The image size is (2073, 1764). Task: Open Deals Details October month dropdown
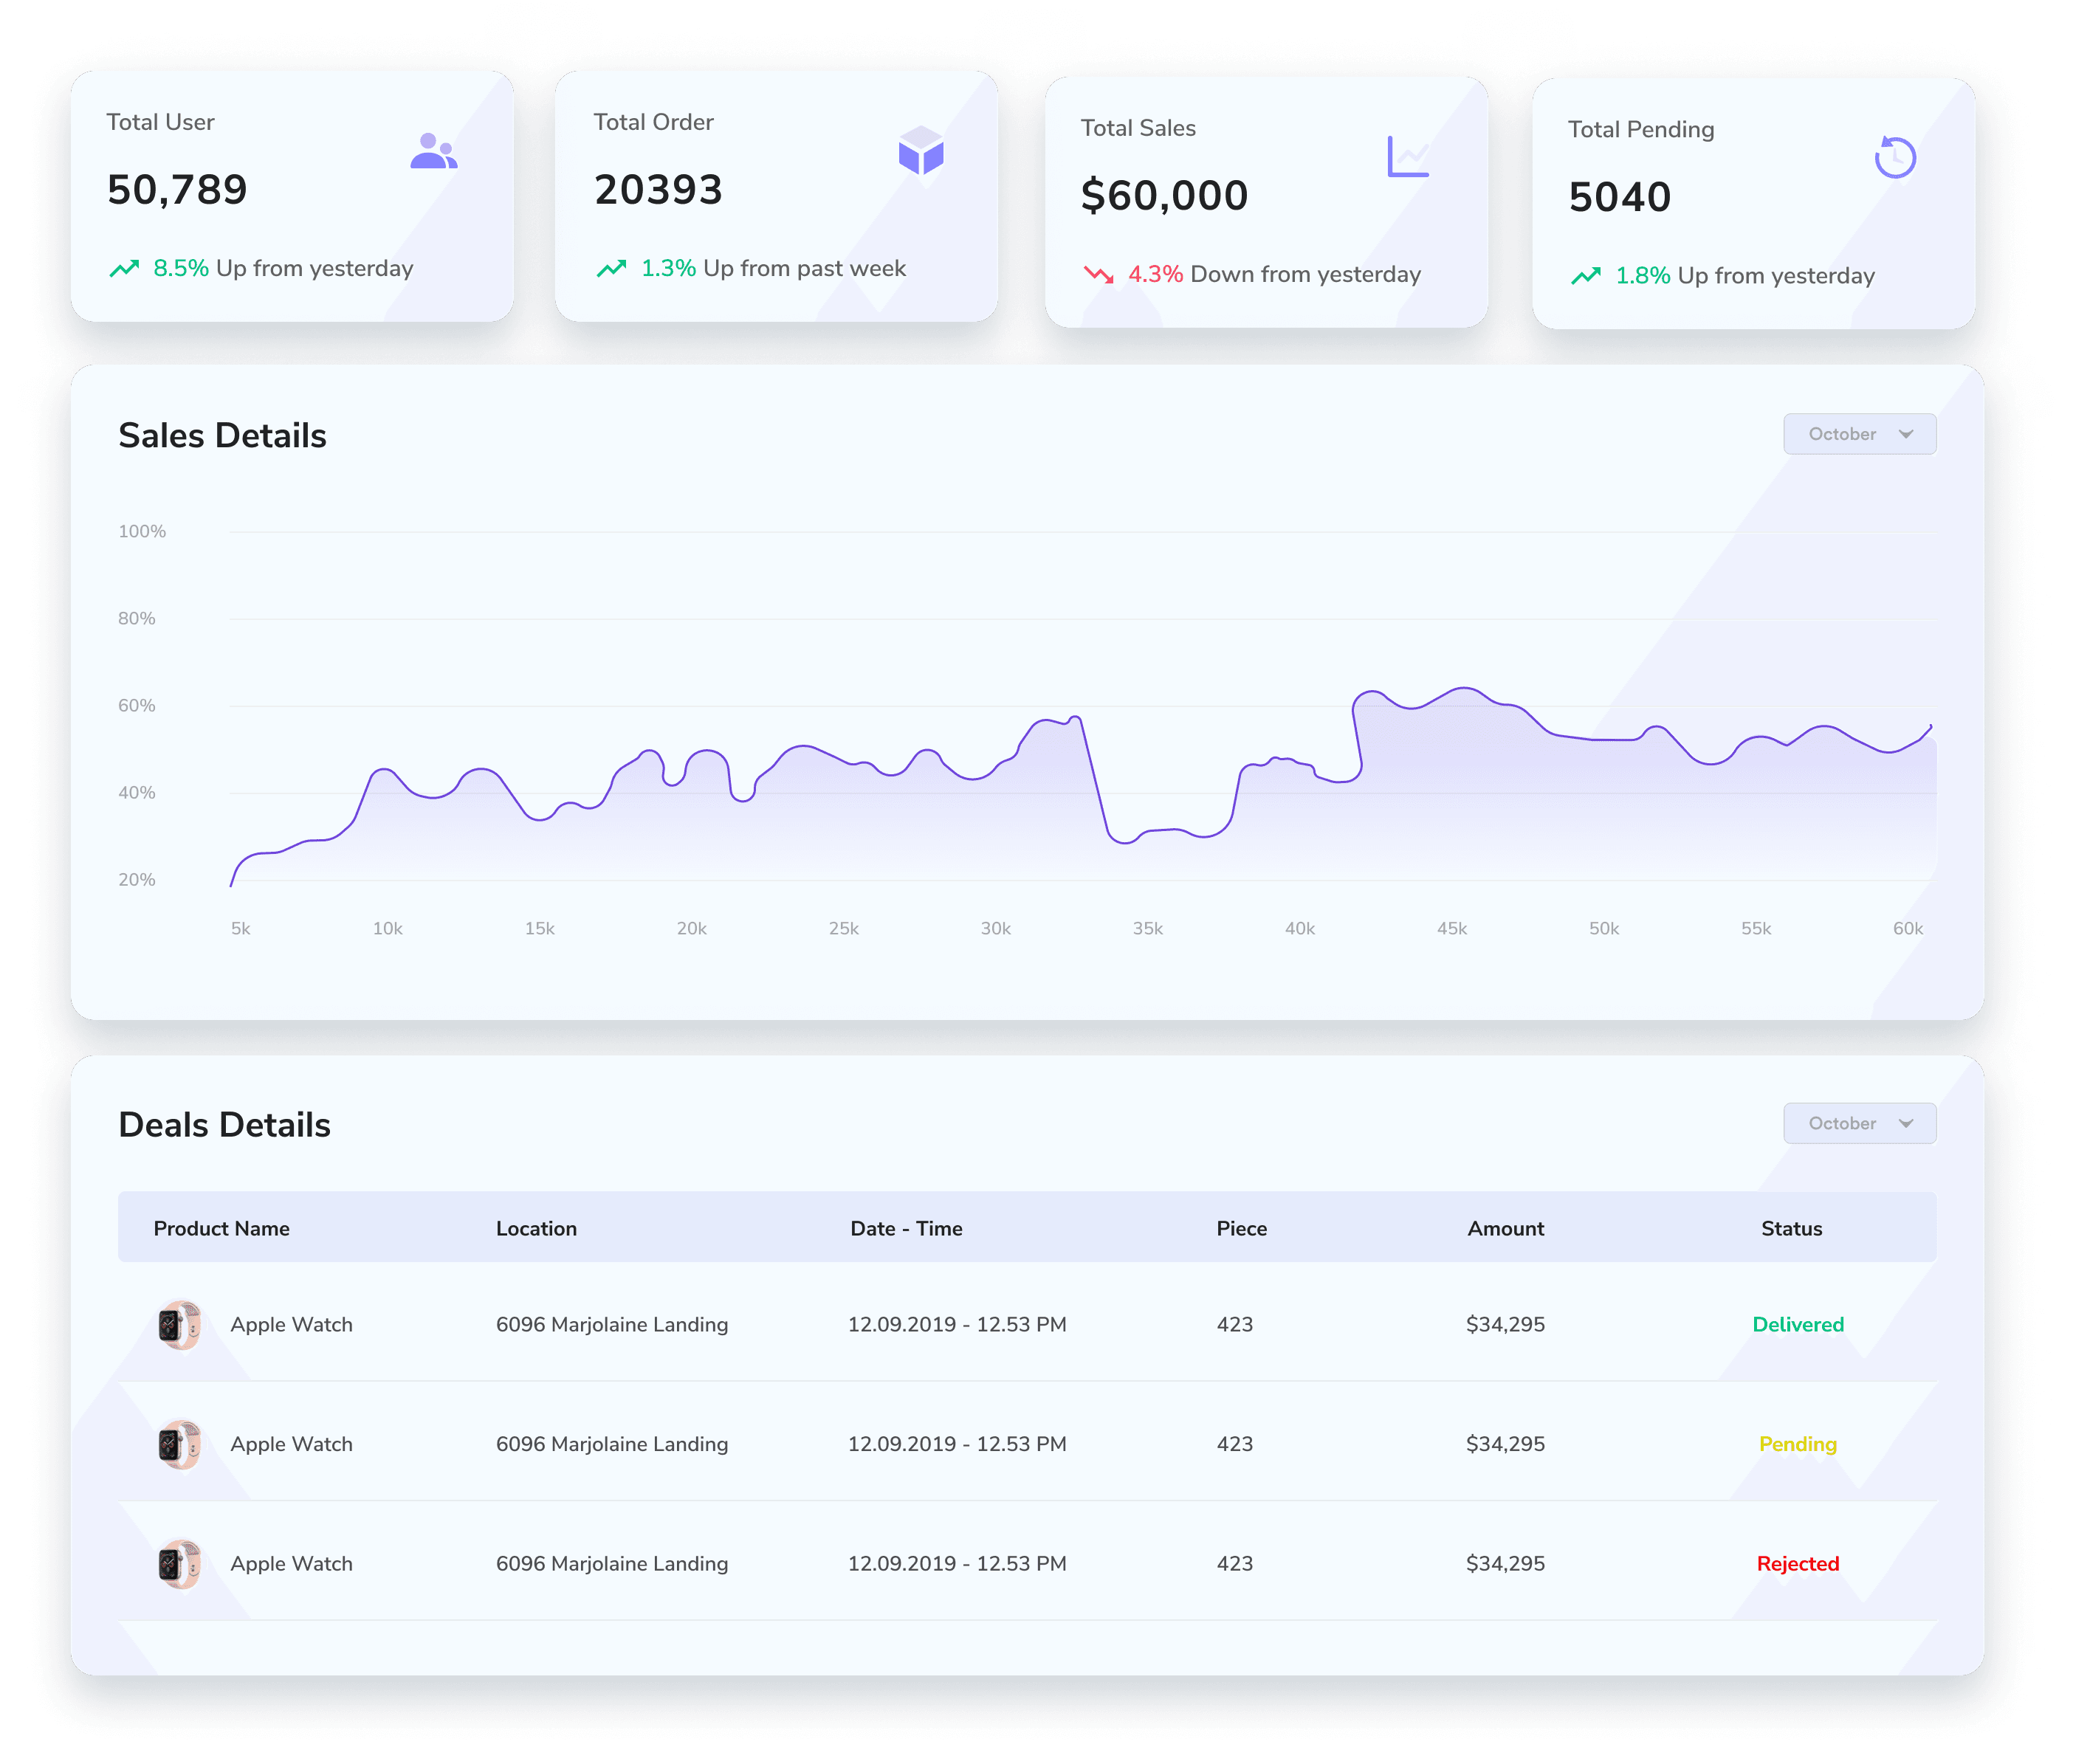click(1858, 1123)
